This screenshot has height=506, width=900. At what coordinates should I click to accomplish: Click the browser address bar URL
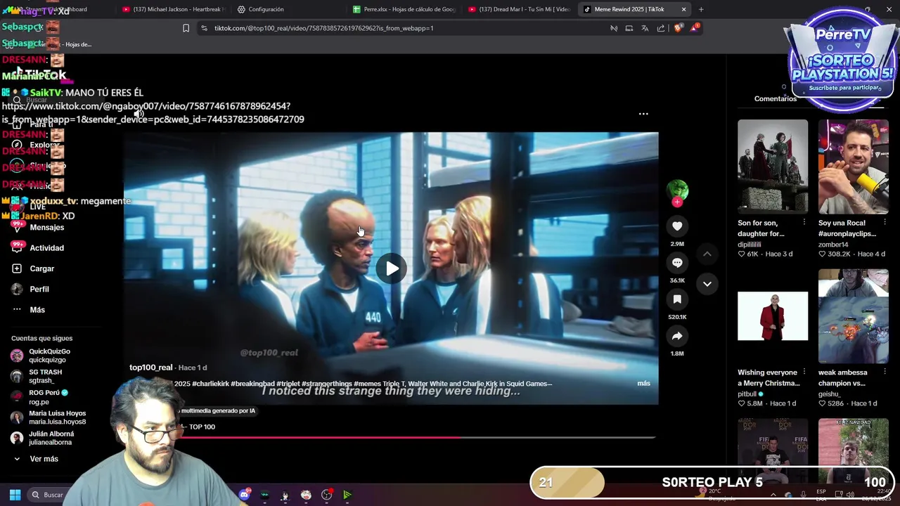click(323, 28)
